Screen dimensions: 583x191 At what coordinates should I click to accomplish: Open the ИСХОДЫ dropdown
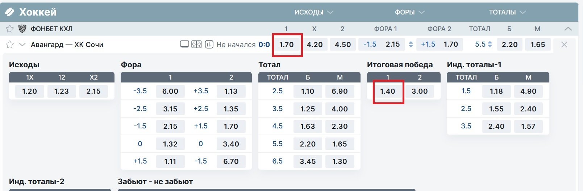(x=313, y=12)
